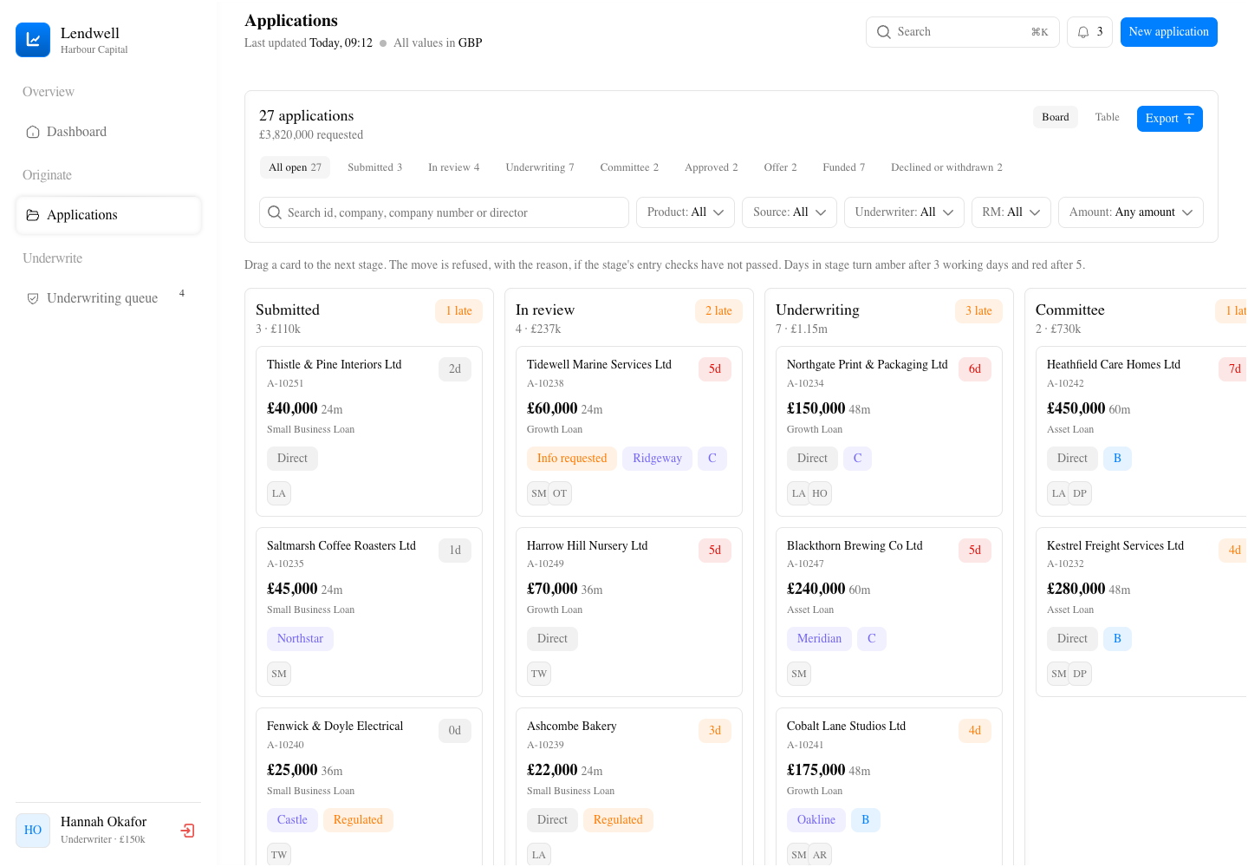Switch to Table view

pos(1107,117)
